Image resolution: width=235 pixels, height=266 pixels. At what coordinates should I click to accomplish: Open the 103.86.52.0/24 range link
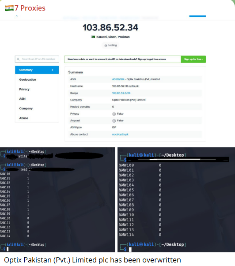tap(121, 93)
